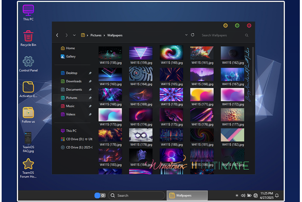
Task: Expand the address bar history dropdown
Action: pyautogui.click(x=186, y=35)
